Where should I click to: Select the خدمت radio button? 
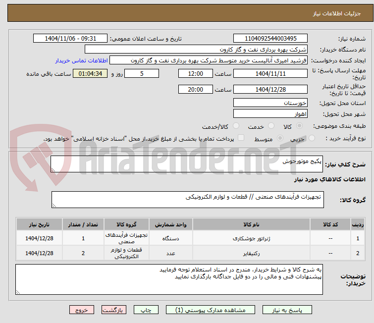click(x=271, y=126)
